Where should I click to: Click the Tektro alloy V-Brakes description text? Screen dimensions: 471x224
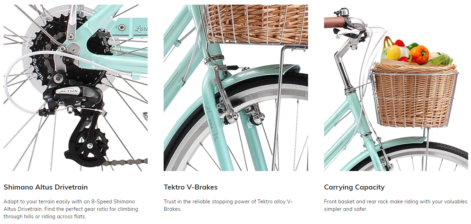[228, 205]
